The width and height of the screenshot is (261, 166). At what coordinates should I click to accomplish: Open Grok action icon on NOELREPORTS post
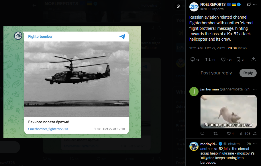tap(249, 5)
